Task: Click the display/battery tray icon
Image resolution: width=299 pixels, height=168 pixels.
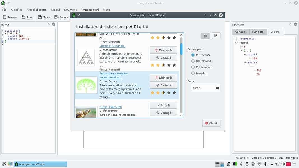Action: pyautogui.click(x=235, y=164)
